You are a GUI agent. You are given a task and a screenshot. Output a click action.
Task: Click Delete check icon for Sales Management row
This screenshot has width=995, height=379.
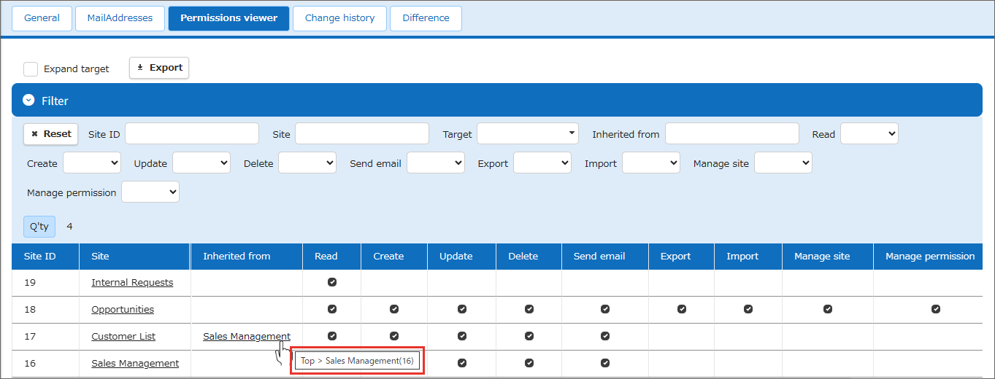529,363
